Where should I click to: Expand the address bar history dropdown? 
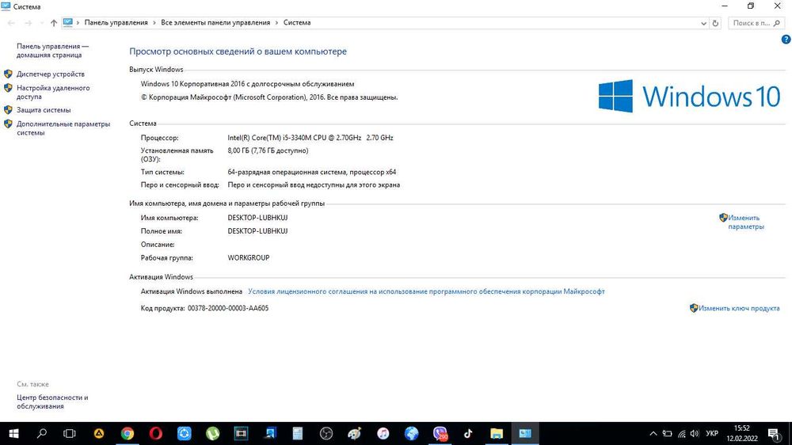tap(703, 23)
